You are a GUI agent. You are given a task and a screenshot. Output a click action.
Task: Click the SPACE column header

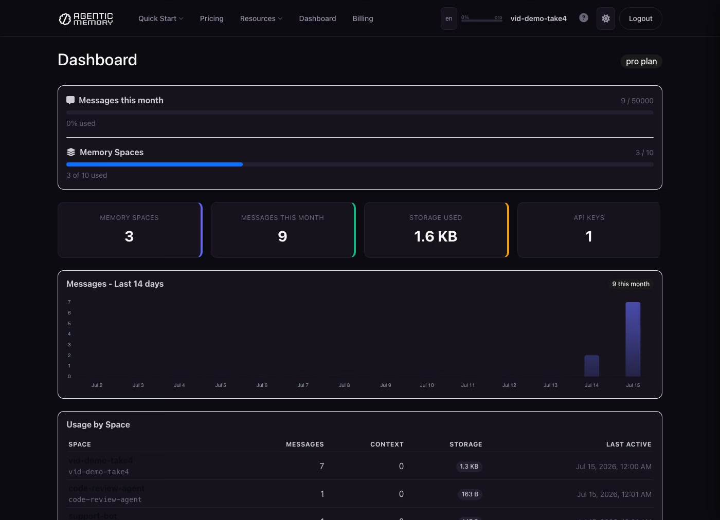(80, 444)
